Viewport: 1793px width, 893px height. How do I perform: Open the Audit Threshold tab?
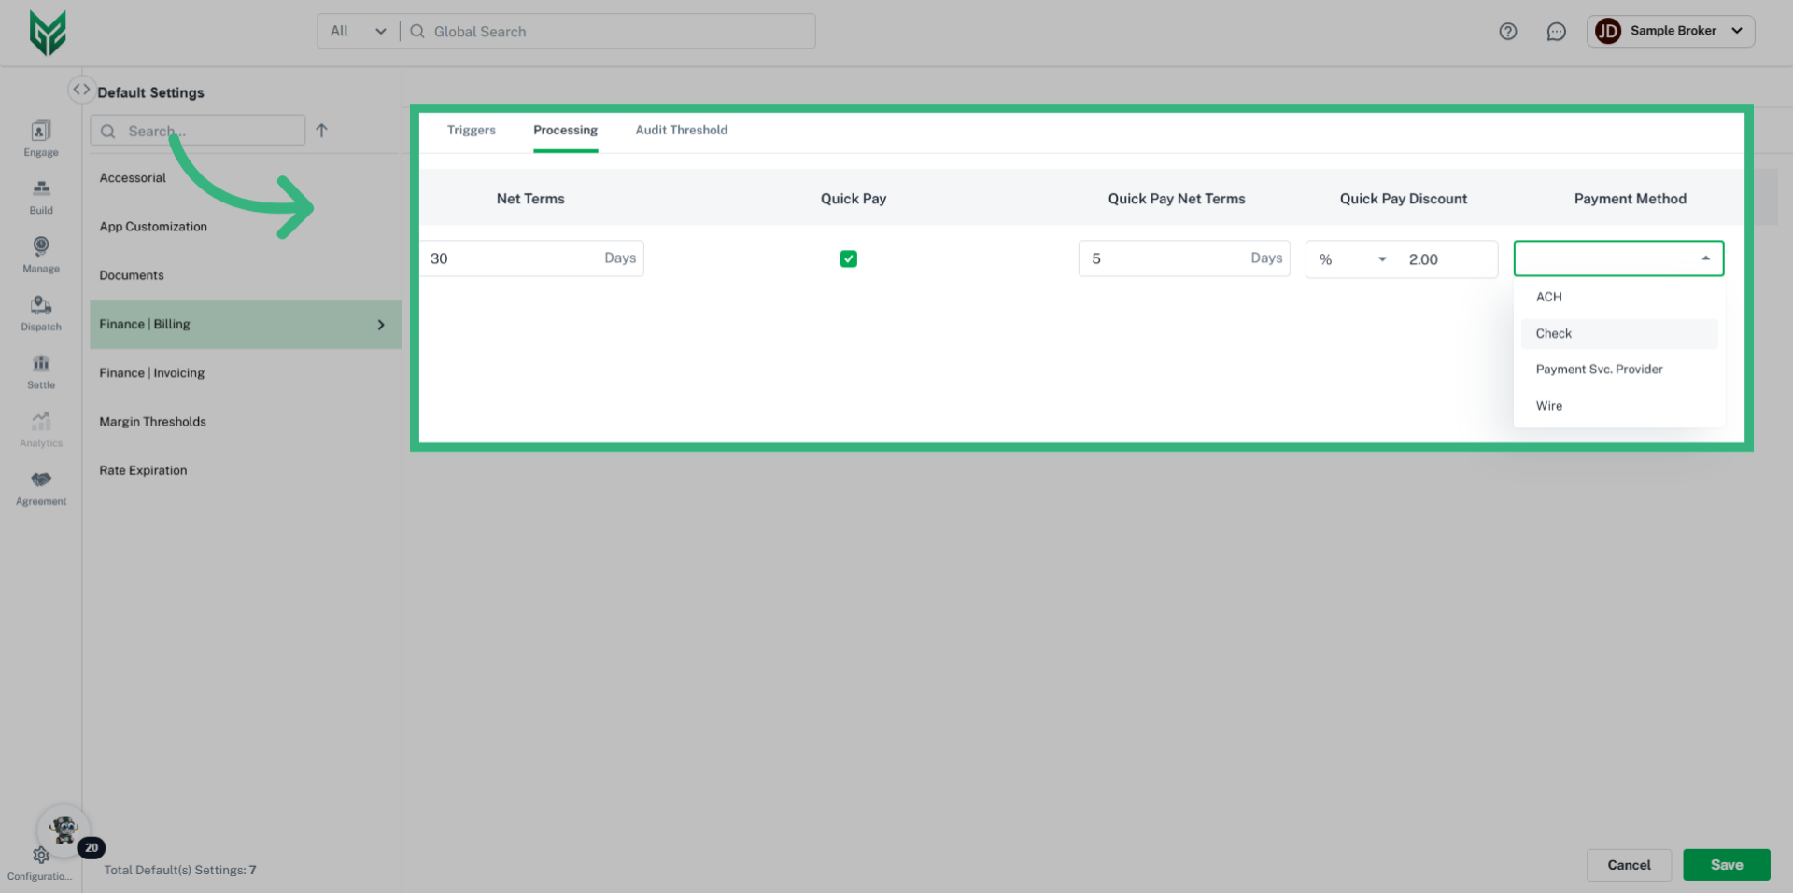click(681, 130)
